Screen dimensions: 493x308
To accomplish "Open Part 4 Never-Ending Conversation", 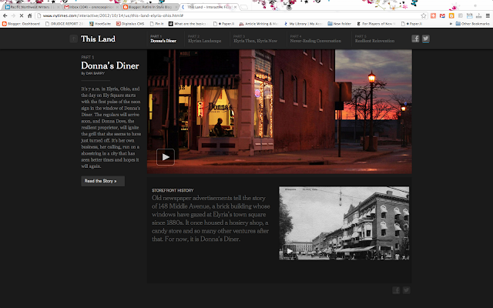I will coord(315,38).
